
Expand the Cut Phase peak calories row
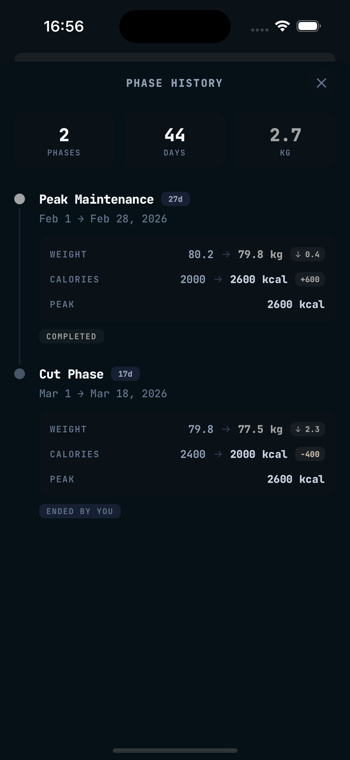click(187, 479)
